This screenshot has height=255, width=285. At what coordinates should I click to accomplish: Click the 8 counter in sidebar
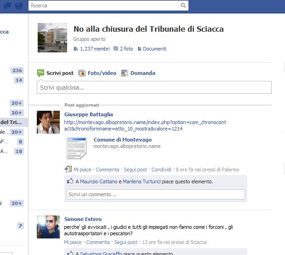click(20, 142)
